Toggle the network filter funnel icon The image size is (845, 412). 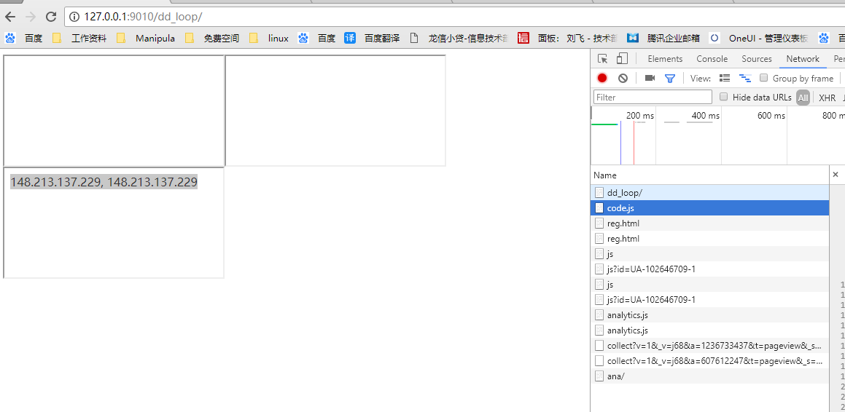(x=670, y=78)
